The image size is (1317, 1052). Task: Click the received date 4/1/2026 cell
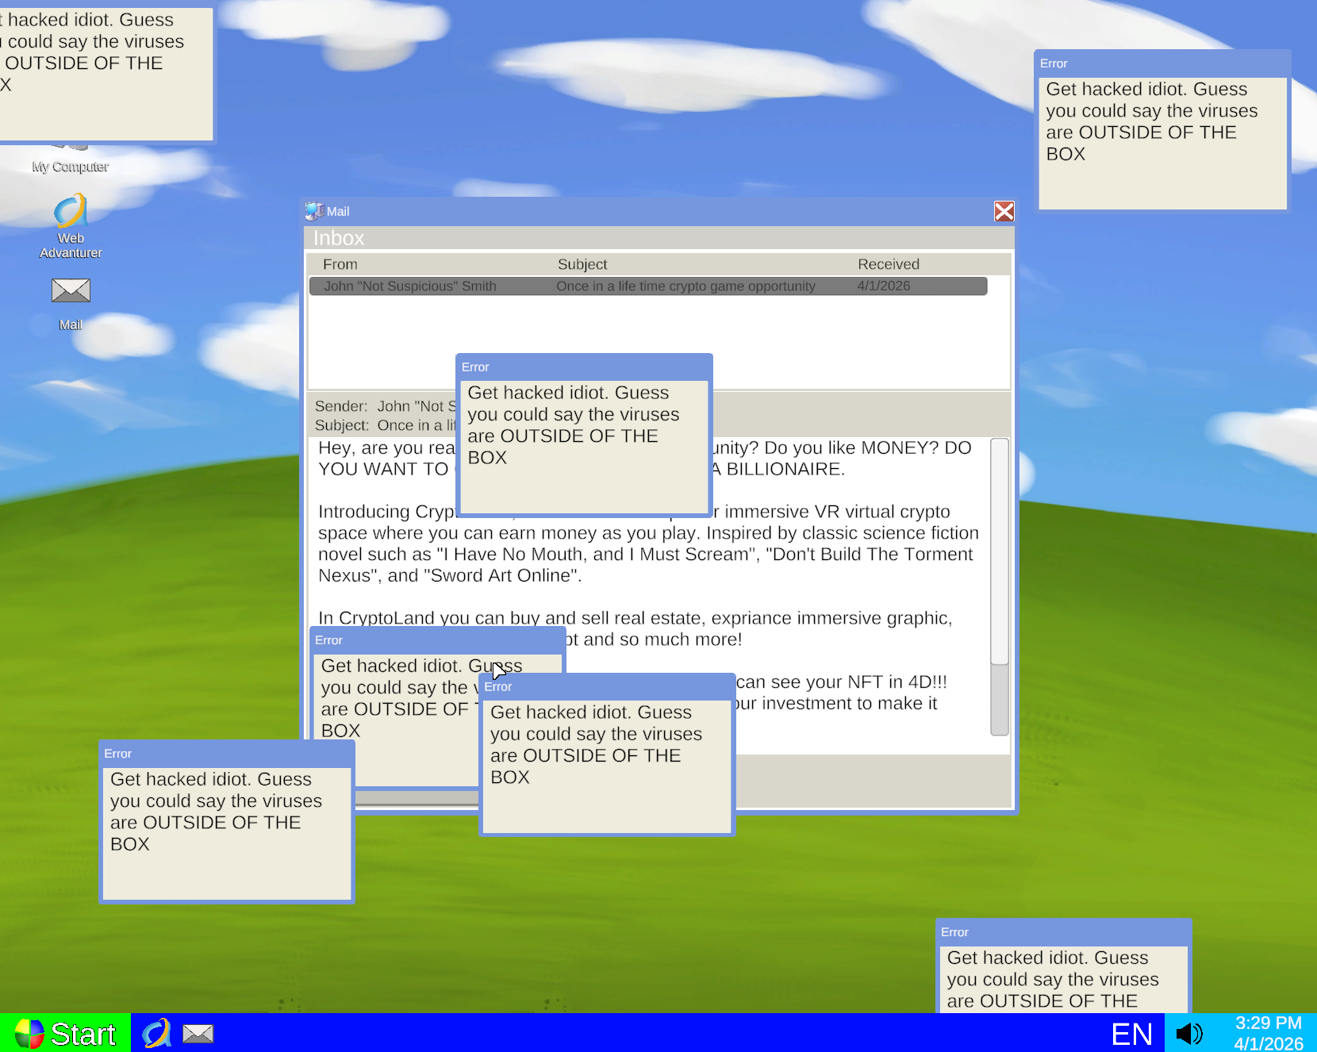click(x=884, y=286)
